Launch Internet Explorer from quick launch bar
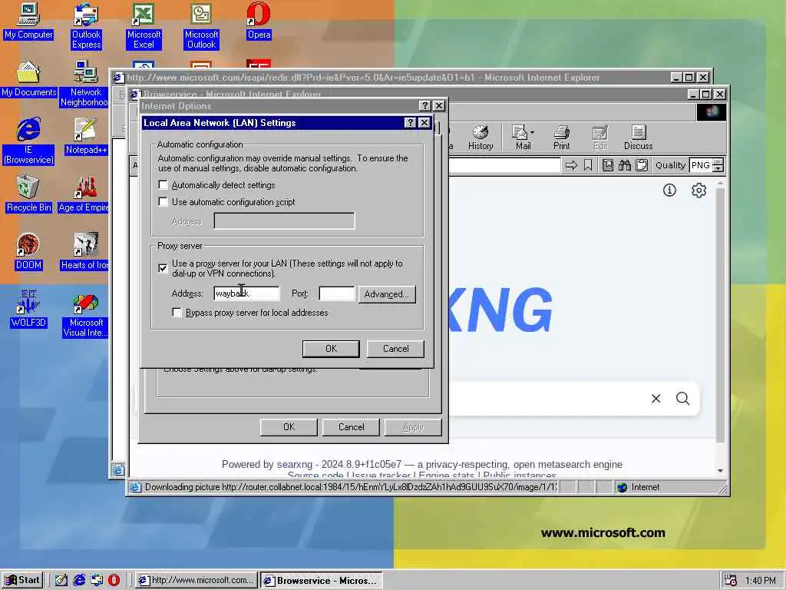This screenshot has height=590, width=786. click(79, 581)
